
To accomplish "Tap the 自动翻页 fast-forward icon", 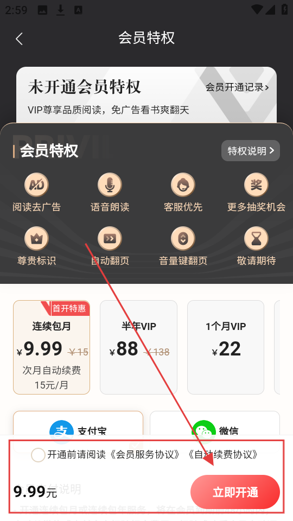I will click(x=110, y=239).
